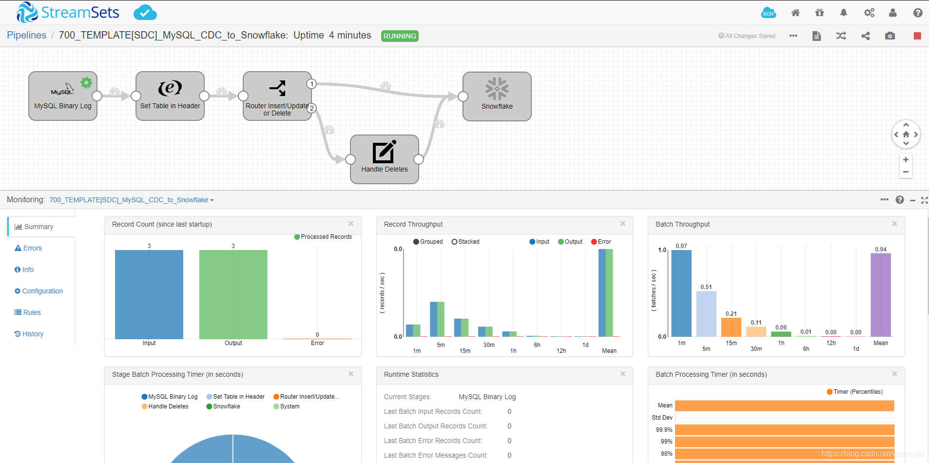Toggle Set Table in Header legend item

click(x=235, y=397)
